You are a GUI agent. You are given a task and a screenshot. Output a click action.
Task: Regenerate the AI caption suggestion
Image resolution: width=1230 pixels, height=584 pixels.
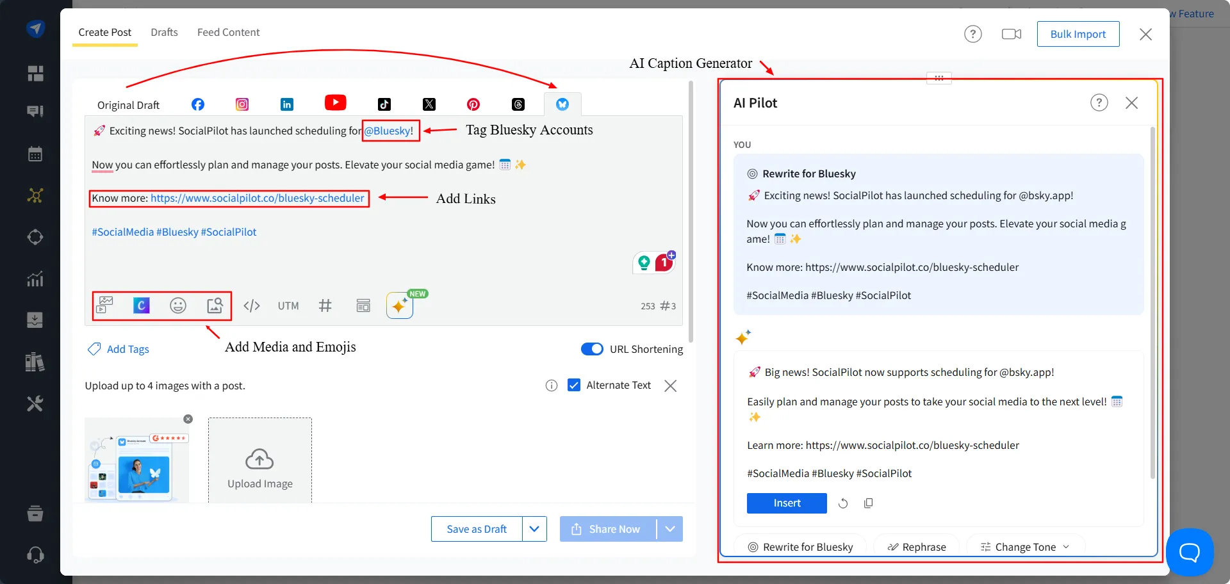(842, 503)
